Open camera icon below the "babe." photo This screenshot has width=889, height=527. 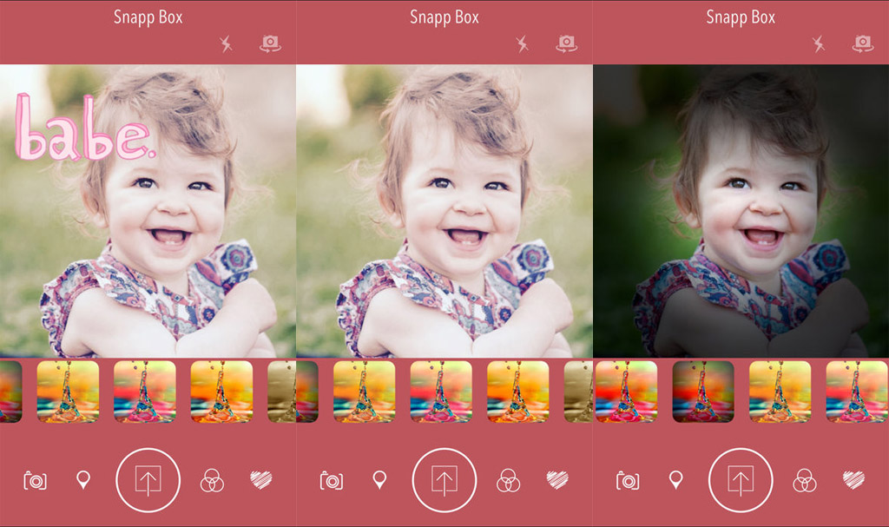click(x=35, y=480)
